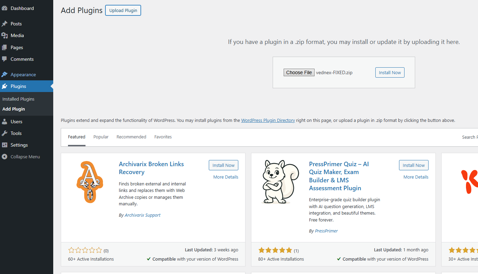Click the Dashboard gauge icon
Image resolution: width=478 pixels, height=274 pixels.
coord(4,8)
